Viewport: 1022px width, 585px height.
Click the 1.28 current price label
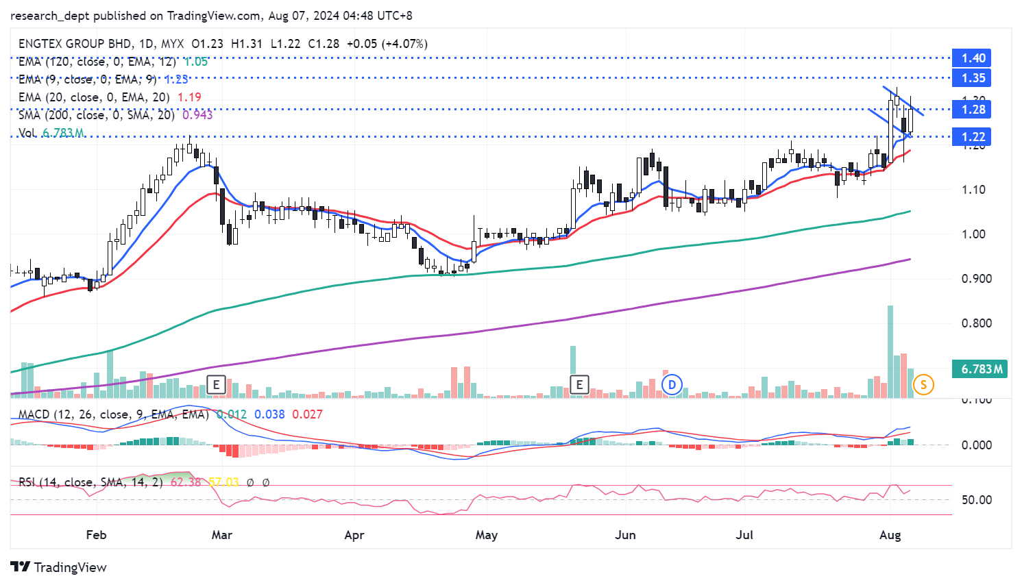(973, 110)
